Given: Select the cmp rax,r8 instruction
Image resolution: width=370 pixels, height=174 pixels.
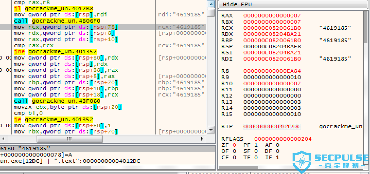Looking at the screenshot, I should tap(32, 2).
